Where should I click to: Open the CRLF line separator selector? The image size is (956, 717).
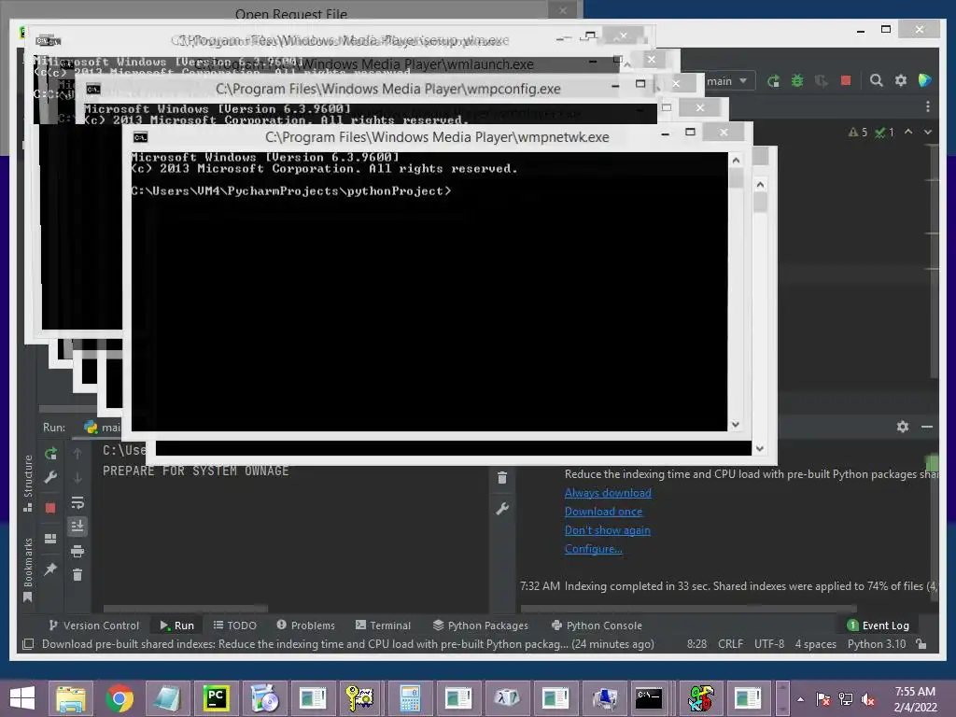[x=730, y=644]
